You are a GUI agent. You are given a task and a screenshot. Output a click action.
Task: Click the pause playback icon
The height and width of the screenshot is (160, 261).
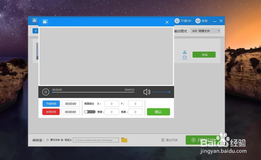(x=46, y=92)
